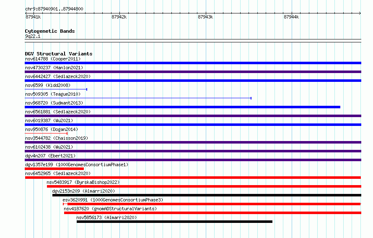Click the 87943k ruler tick label
The image size is (373, 238).
coord(205,17)
